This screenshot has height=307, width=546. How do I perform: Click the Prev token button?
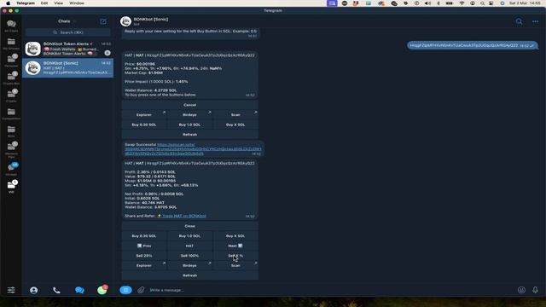click(x=144, y=246)
